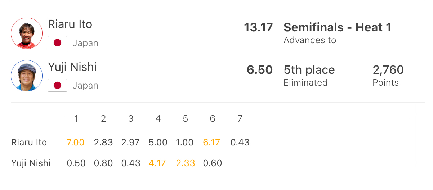Click Riaru Ito's highlighted 7.00 wave score
This screenshot has height=190, width=433.
pyautogui.click(x=76, y=142)
